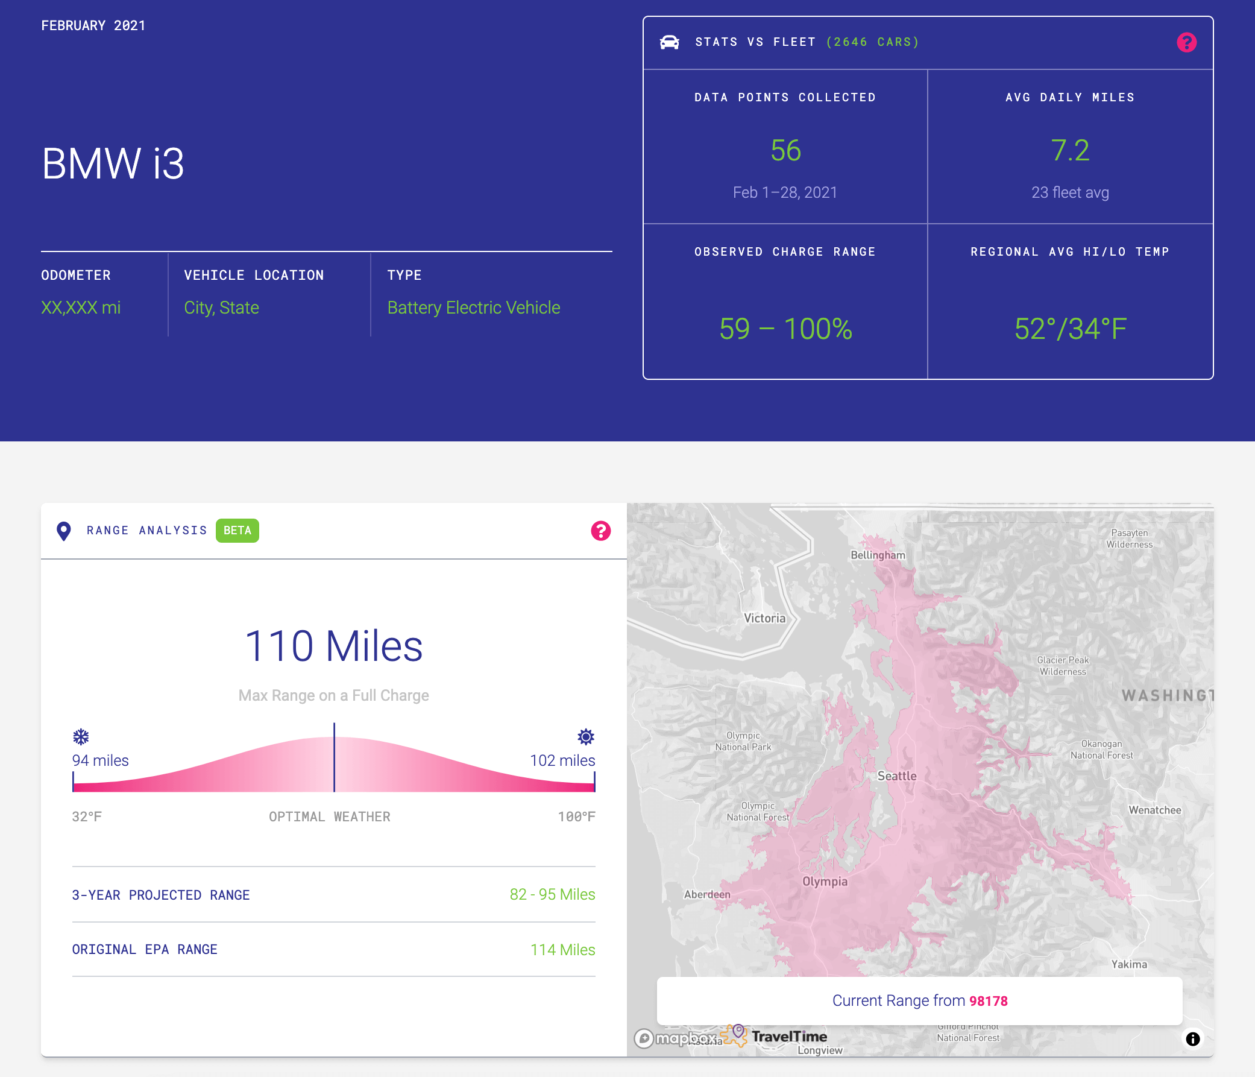Image resolution: width=1255 pixels, height=1077 pixels.
Task: Select the Original EPA Range row label
Action: point(145,950)
